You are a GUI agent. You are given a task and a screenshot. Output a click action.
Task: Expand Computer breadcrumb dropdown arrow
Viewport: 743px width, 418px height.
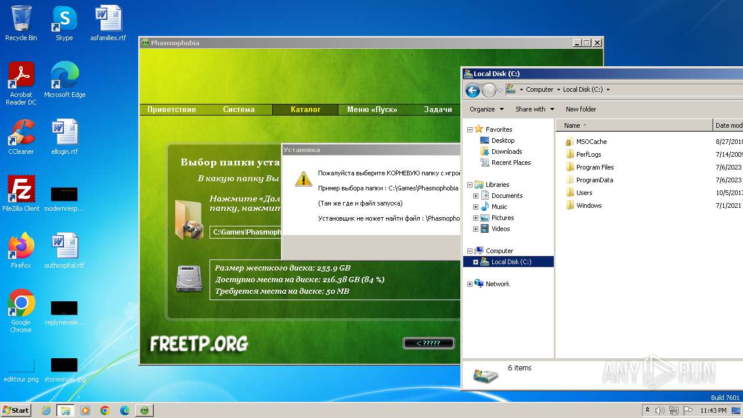tap(558, 89)
